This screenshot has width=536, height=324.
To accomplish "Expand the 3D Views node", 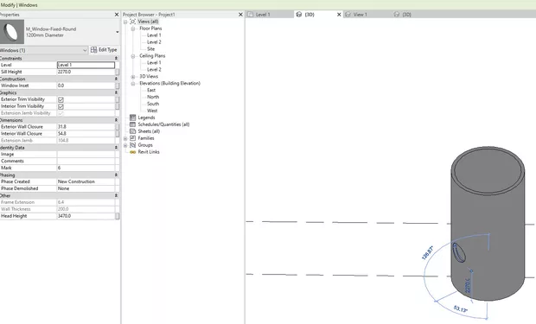I will coord(132,77).
